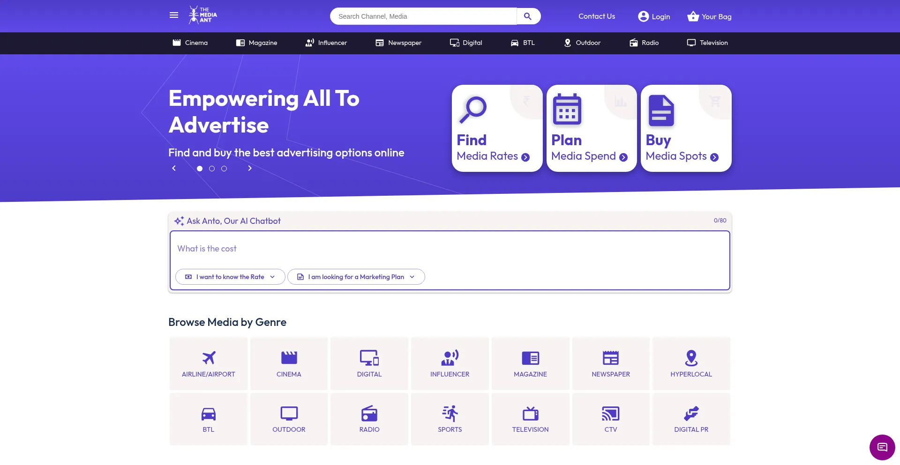Click the Your Bag text link
The width and height of the screenshot is (900, 465).
pyautogui.click(x=717, y=17)
